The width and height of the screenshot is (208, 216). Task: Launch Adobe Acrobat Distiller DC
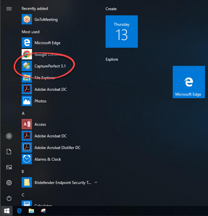tap(57, 148)
